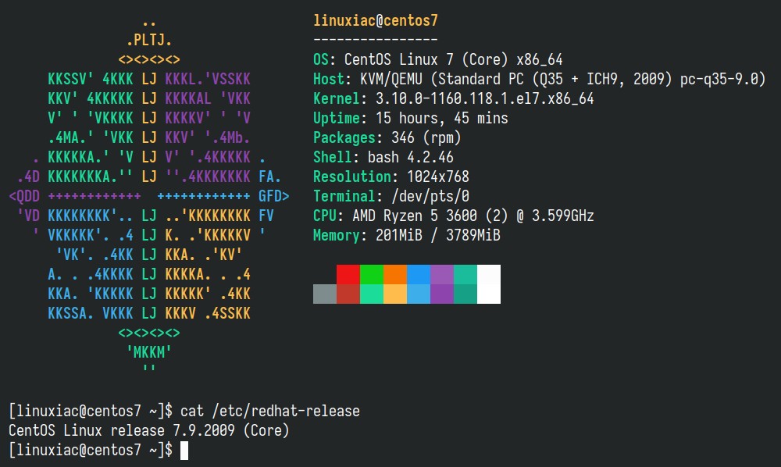The width and height of the screenshot is (781, 467).
Task: Click the dashed separator under the username
Action: 376,40
